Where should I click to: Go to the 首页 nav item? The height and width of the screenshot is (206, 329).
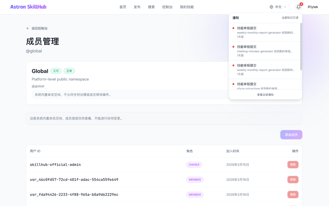(123, 7)
